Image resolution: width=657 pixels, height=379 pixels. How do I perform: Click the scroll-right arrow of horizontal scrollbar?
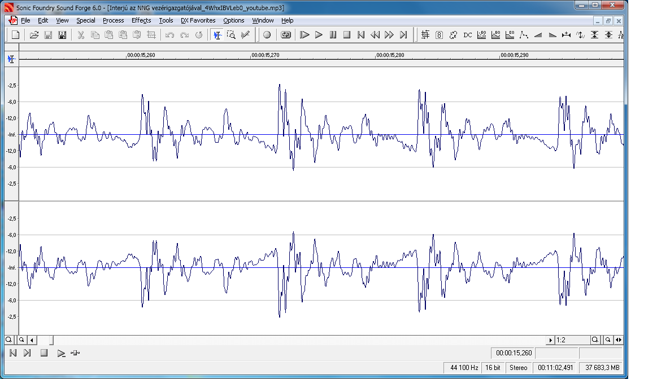pyautogui.click(x=551, y=340)
